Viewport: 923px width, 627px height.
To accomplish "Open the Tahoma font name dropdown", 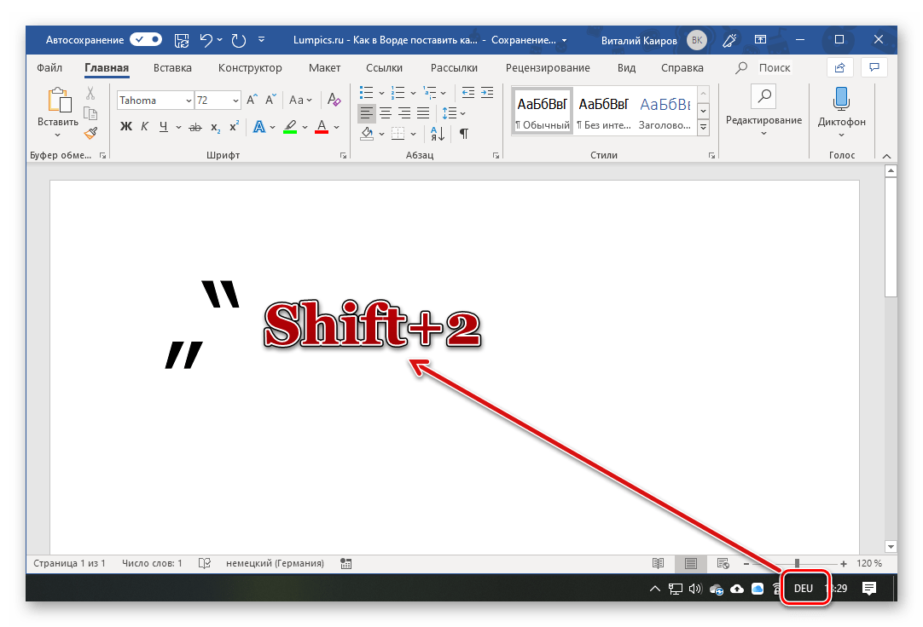I will pos(188,101).
